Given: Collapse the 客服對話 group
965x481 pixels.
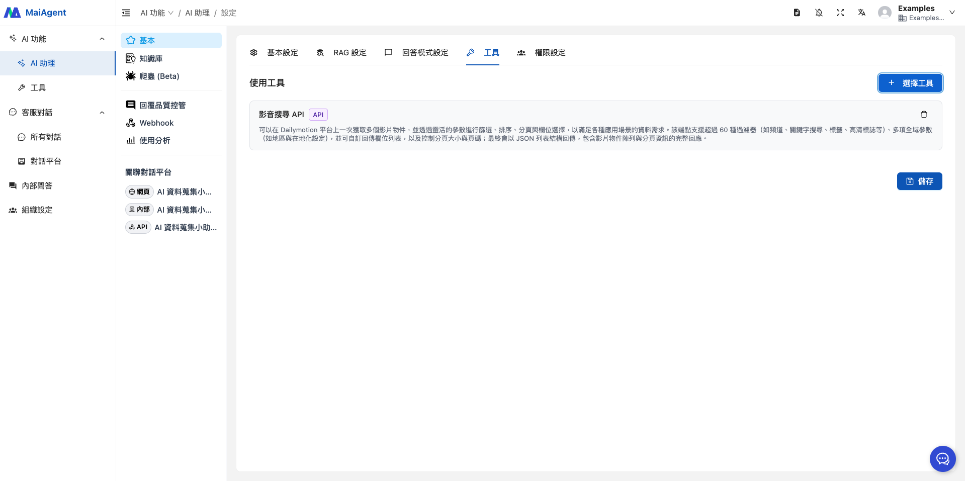Looking at the screenshot, I should pyautogui.click(x=102, y=112).
